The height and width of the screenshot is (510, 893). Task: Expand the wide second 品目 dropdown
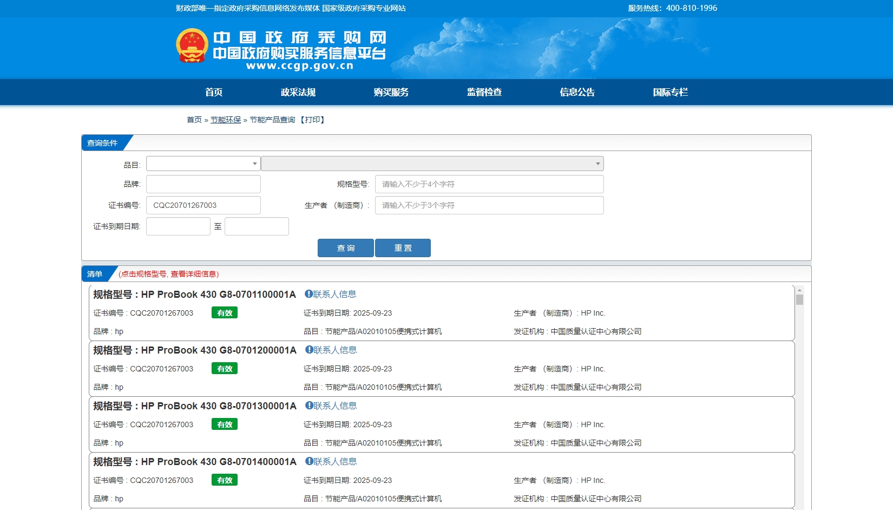coord(432,164)
